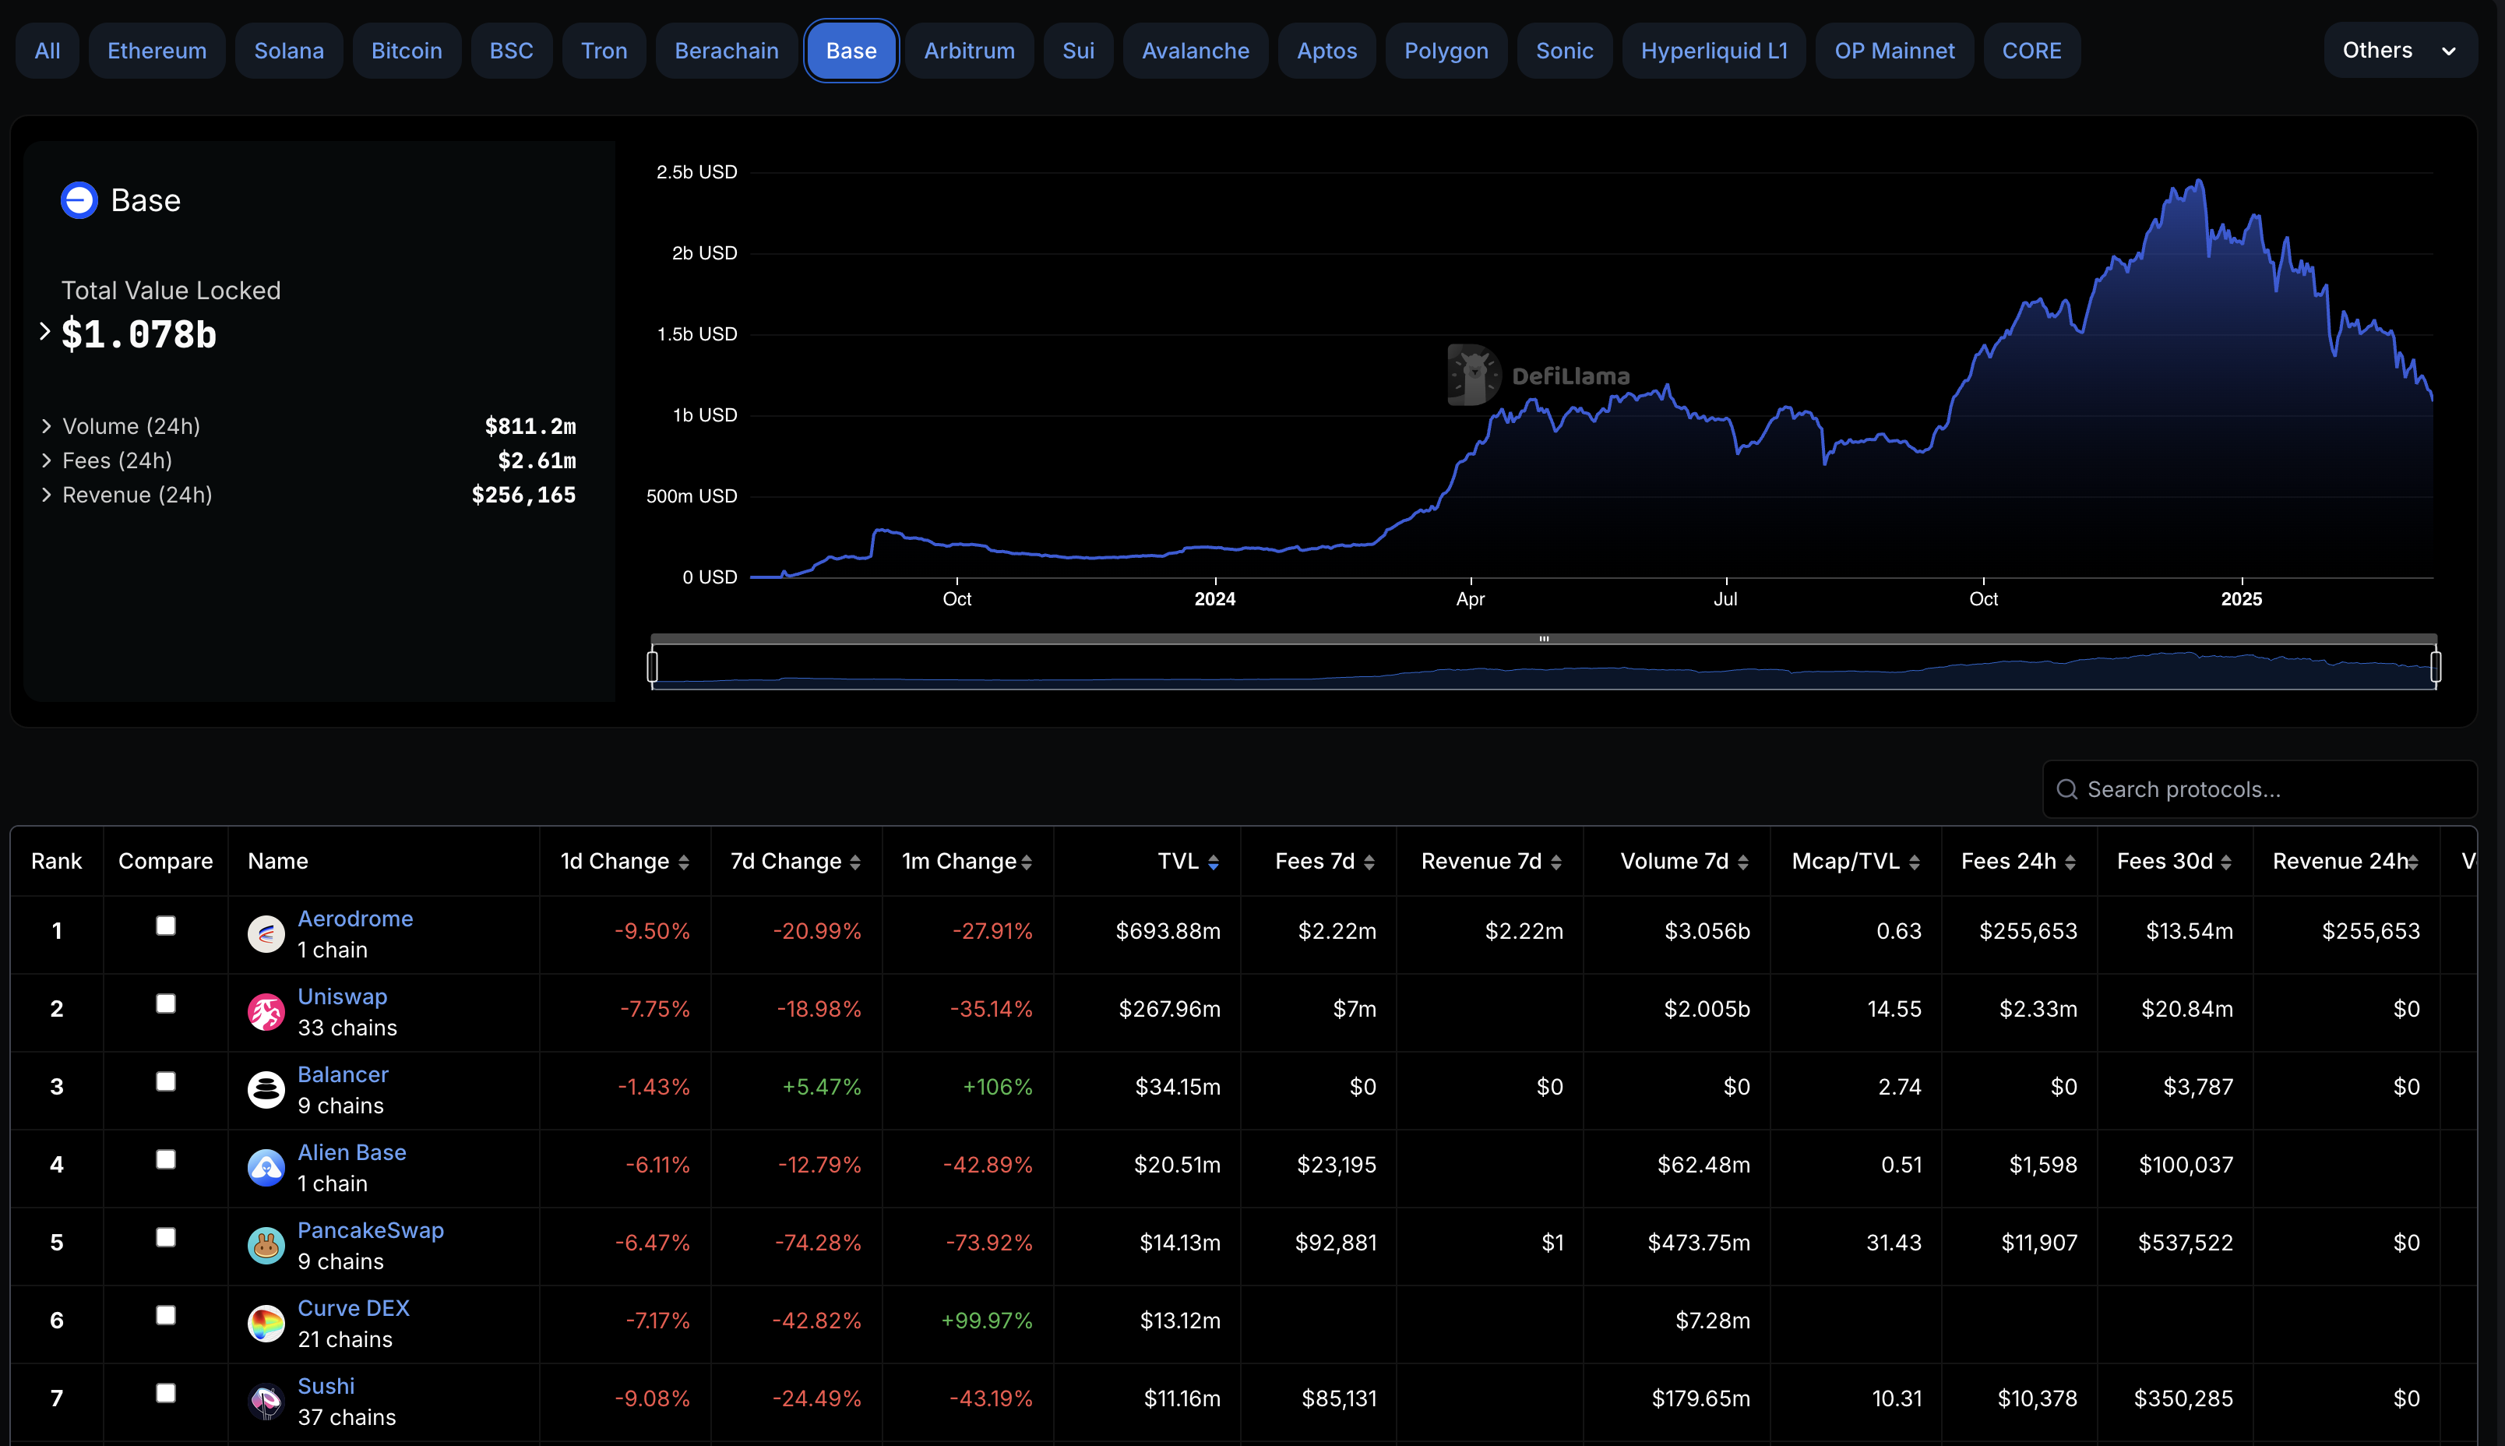This screenshot has height=1446, width=2505.
Task: Select the All chains tab
Action: 48,51
